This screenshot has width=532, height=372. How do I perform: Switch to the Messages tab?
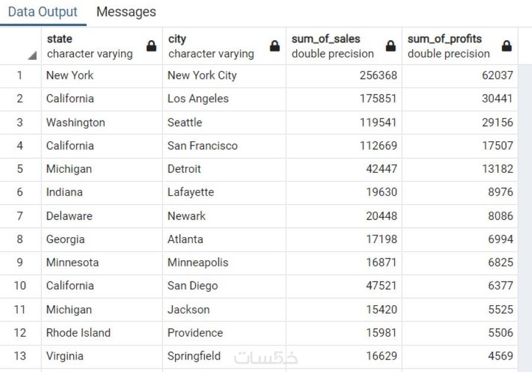point(126,12)
